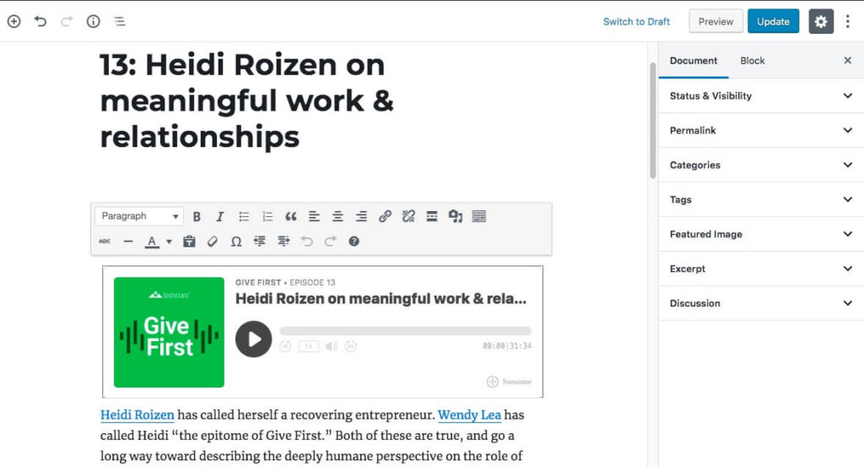Click the text color A button
Image resolution: width=864 pixels, height=467 pixels.
pos(152,242)
